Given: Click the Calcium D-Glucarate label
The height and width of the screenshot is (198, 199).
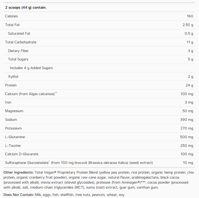Looking at the screenshot, I should point(22,154).
